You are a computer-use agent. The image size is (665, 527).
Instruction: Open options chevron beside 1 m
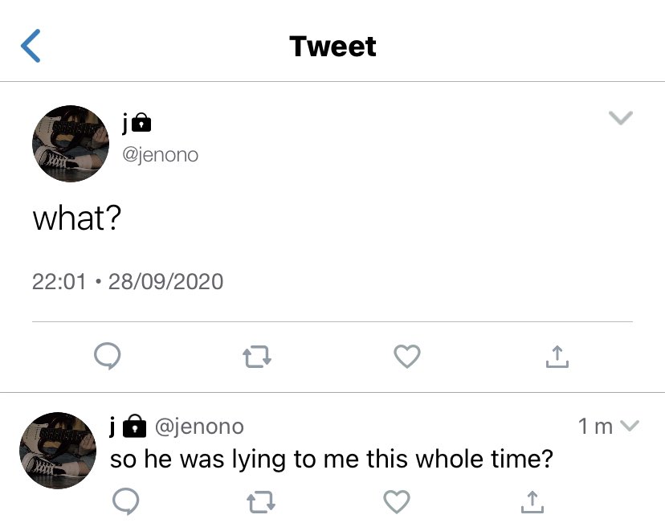pos(629,426)
